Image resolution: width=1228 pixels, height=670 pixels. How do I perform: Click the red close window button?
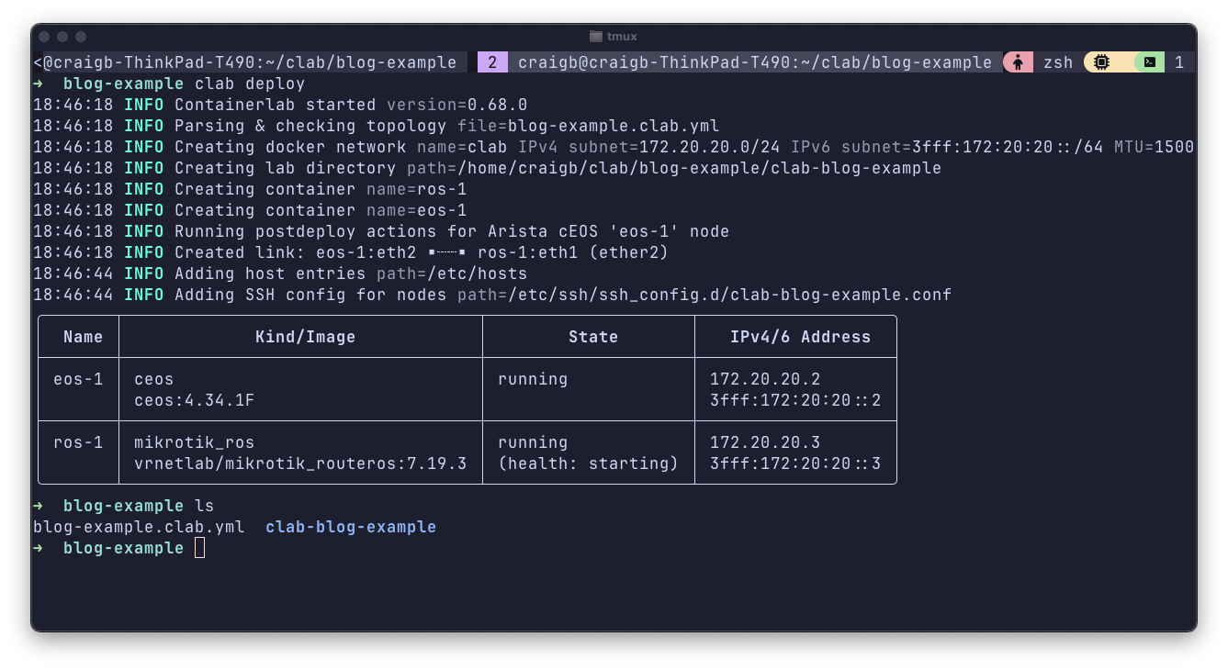pos(44,37)
